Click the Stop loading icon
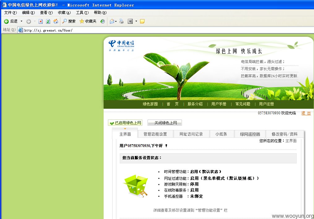 [x=41, y=21]
